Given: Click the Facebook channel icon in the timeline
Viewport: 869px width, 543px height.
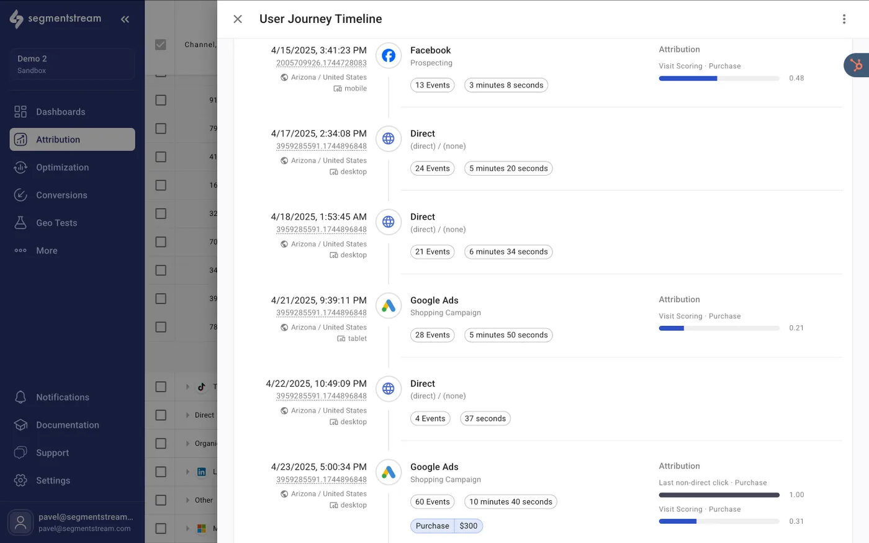Looking at the screenshot, I should tap(388, 55).
